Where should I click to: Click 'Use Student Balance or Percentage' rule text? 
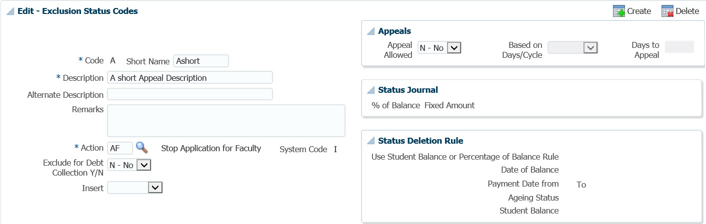click(465, 157)
